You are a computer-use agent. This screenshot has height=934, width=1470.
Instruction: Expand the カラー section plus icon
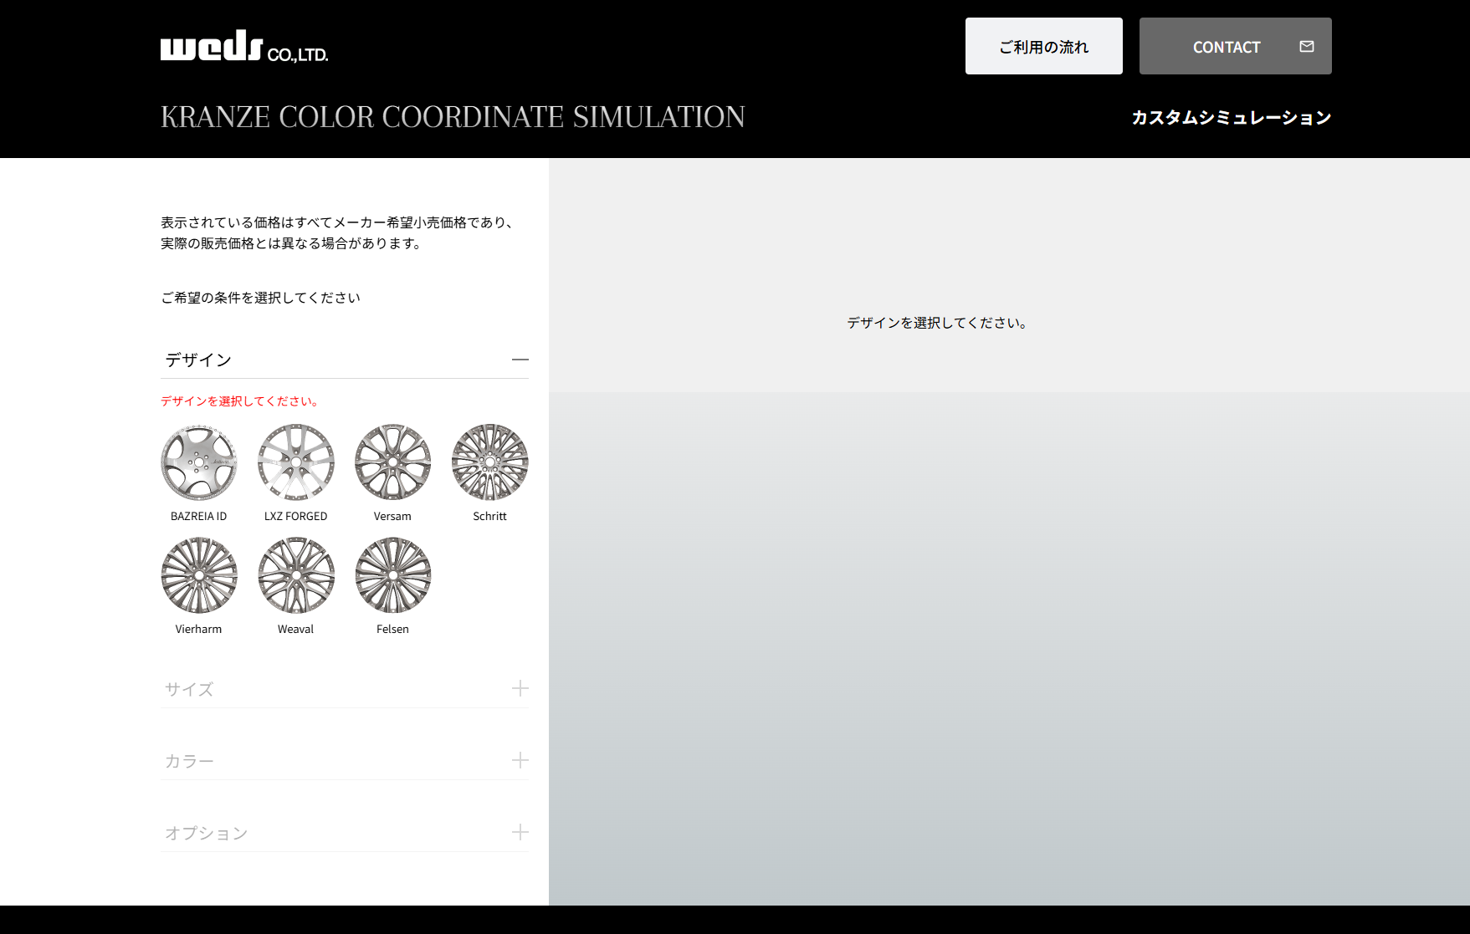click(x=520, y=760)
